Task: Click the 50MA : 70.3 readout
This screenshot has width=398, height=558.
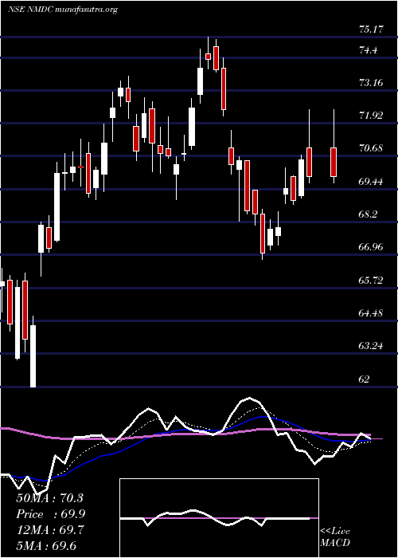Action: click(x=49, y=498)
